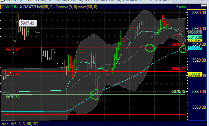Click the right red 5905,42 level label
The width and height of the screenshot is (209, 126).
tap(178, 69)
